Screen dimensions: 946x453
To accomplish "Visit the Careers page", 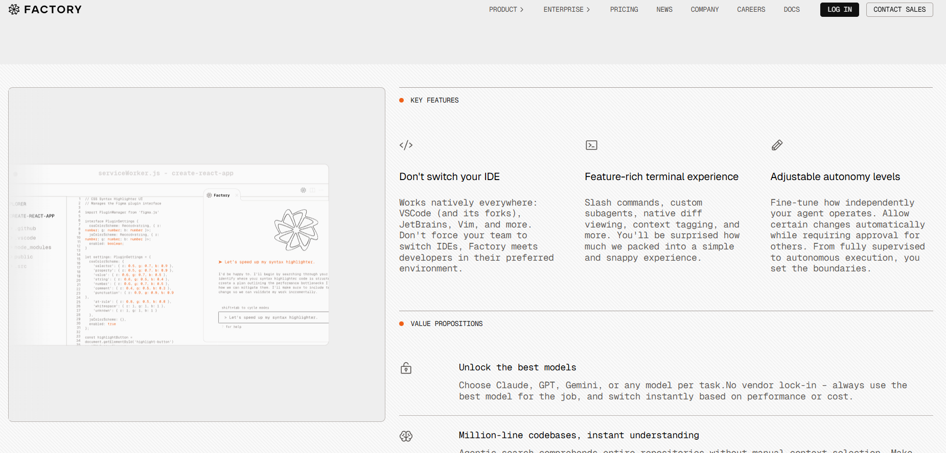I will point(751,9).
